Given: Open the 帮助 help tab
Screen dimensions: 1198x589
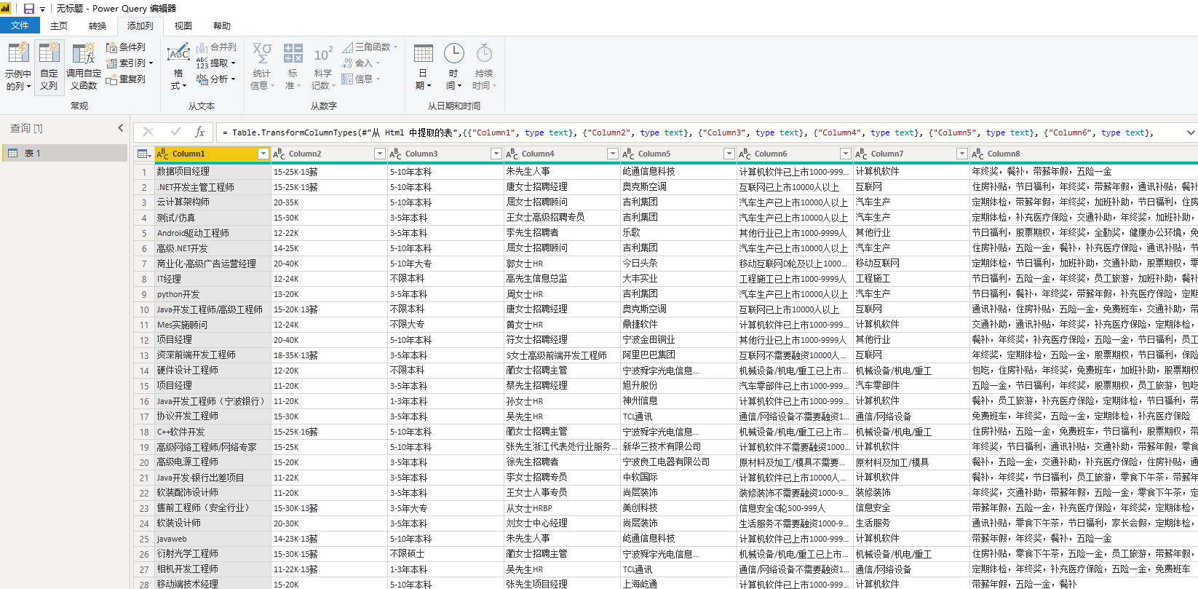Looking at the screenshot, I should click(222, 26).
